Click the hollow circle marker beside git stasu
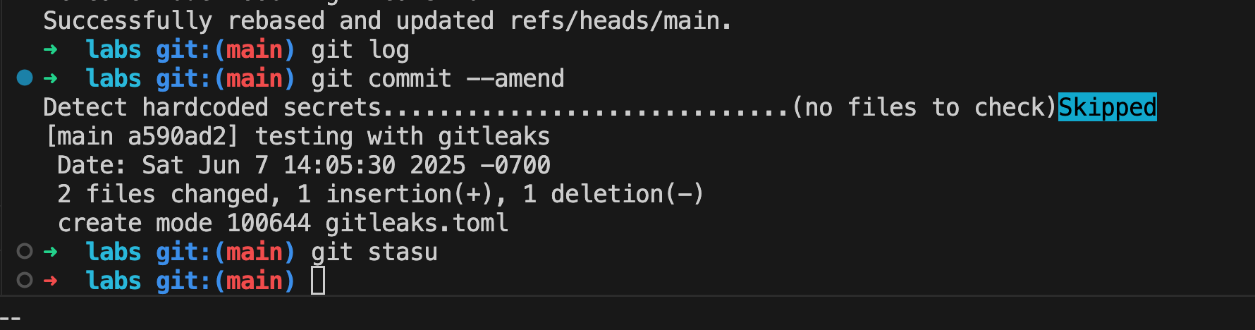The width and height of the screenshot is (1255, 330). pos(25,252)
